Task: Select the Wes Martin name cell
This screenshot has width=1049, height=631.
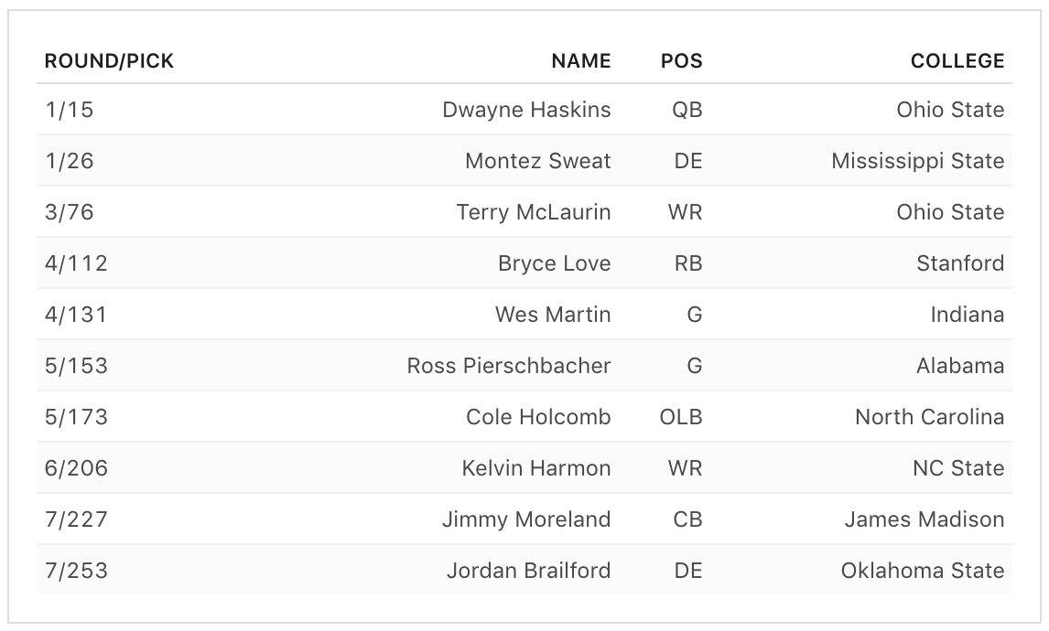Action: tap(553, 315)
